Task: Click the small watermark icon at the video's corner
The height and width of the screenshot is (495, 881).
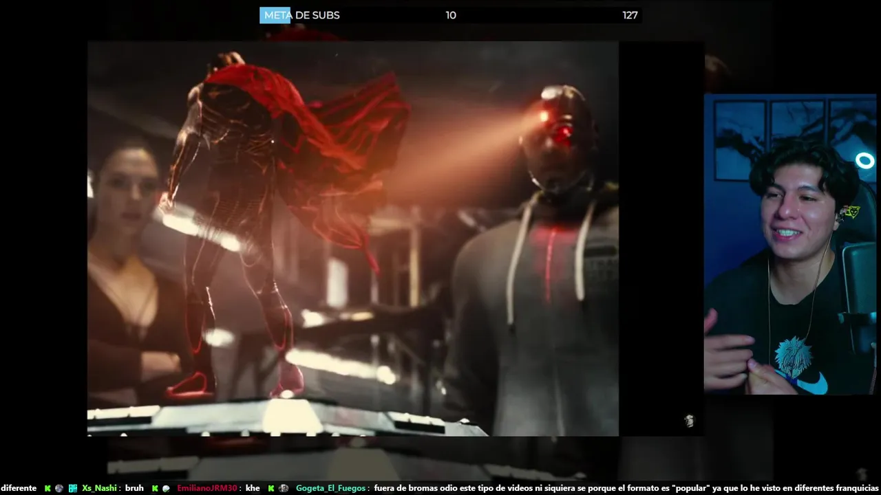Action: (x=689, y=421)
